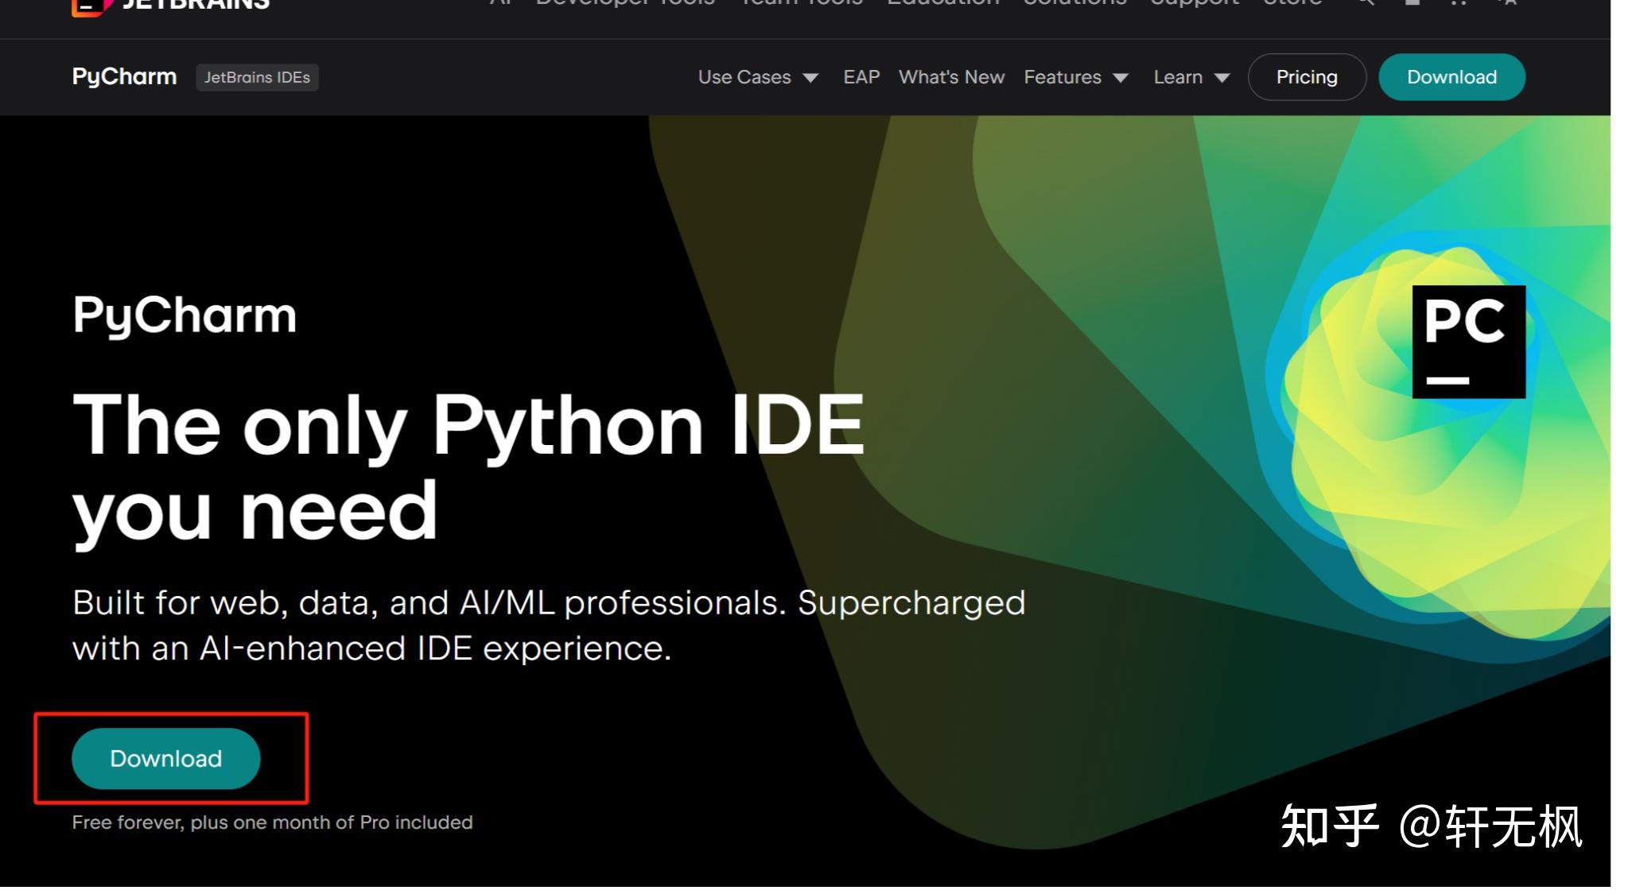Click the PyCharm name in sub-navigation bar
1628x894 pixels.
124,77
